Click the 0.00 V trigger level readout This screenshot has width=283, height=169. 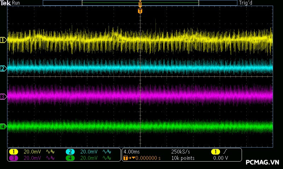(x=220, y=158)
